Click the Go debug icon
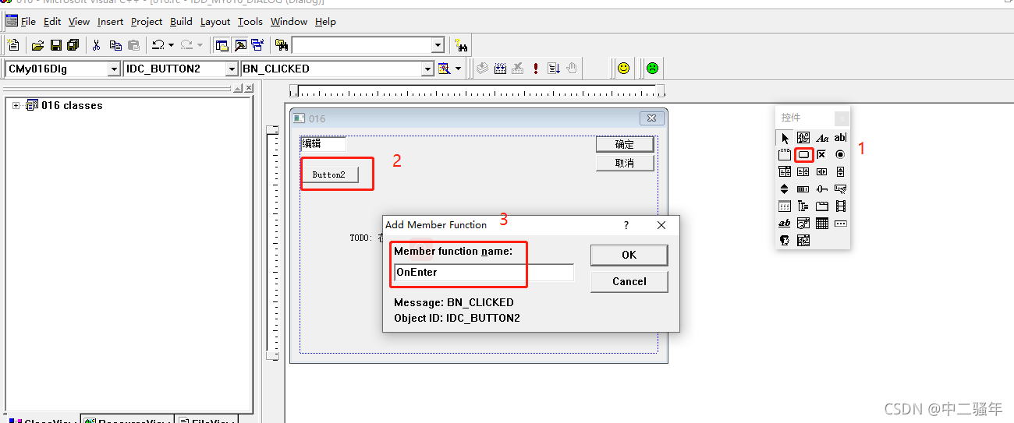The width and height of the screenshot is (1014, 423). tap(554, 69)
